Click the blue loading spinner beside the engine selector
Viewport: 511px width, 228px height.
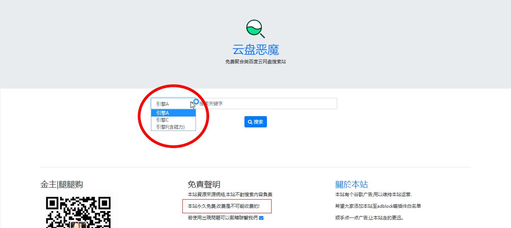[x=196, y=101]
